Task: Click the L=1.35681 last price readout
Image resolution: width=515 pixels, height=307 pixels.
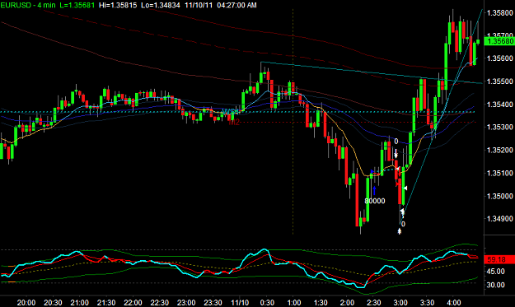Action: coord(77,5)
